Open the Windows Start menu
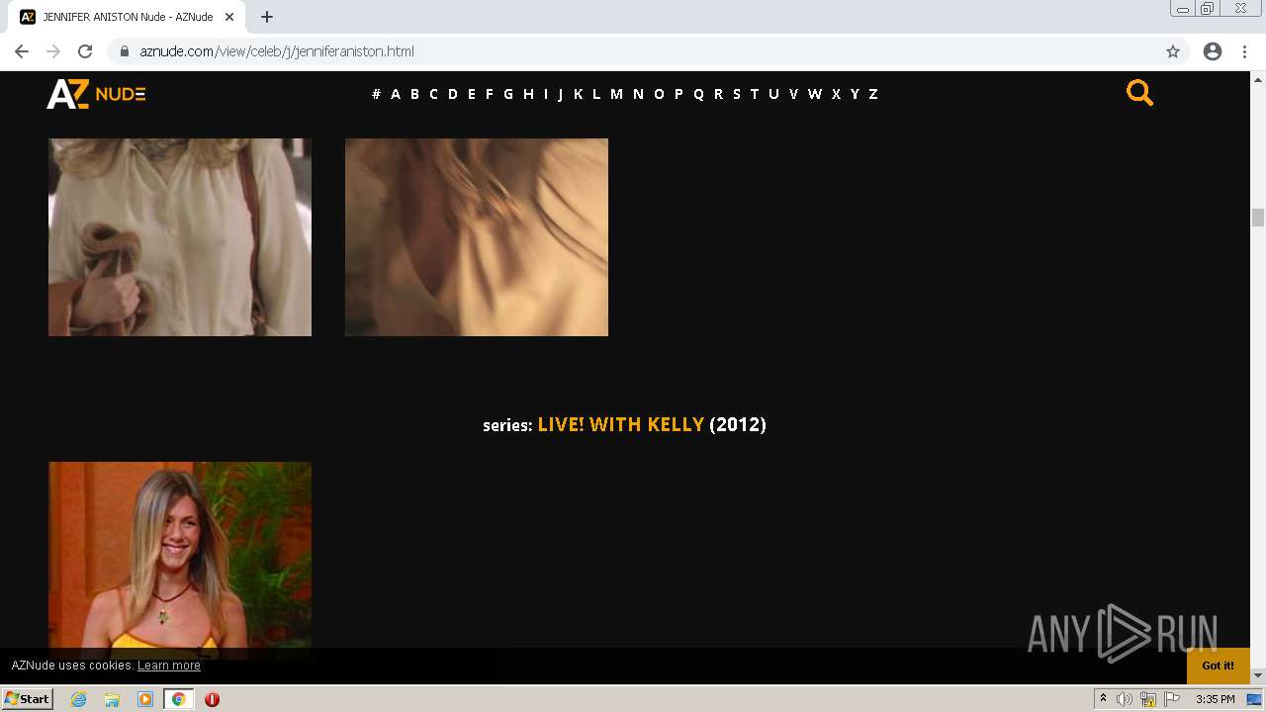 coord(27,699)
